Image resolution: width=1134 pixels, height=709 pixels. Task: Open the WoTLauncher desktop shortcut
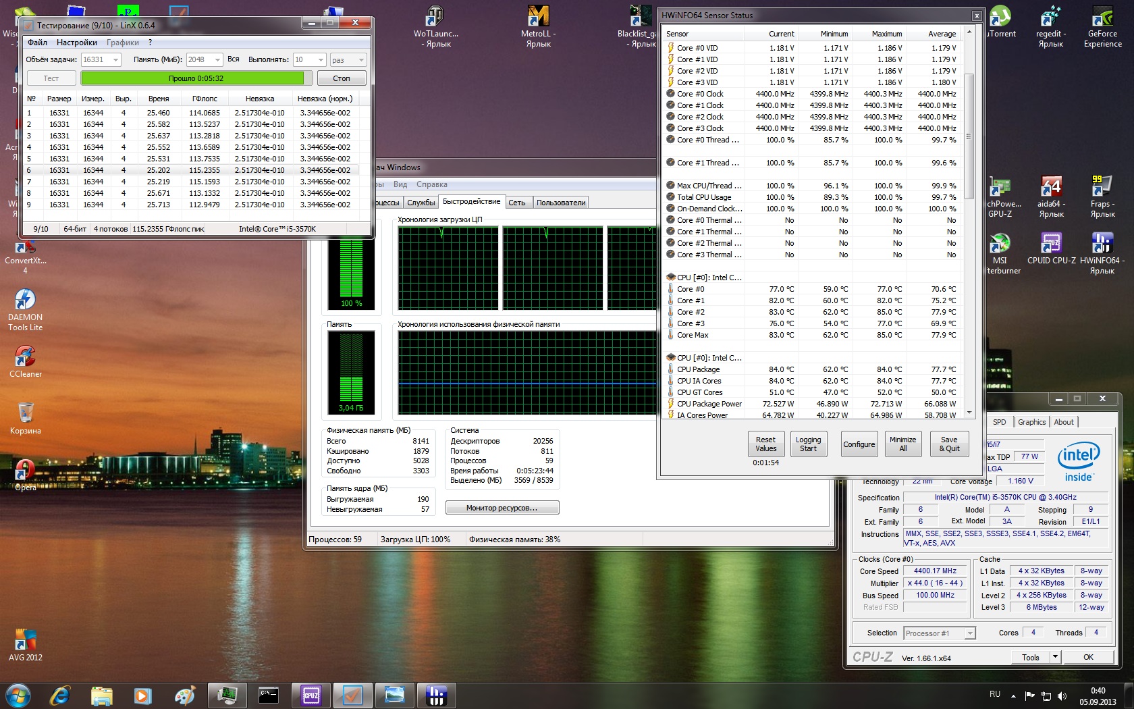pos(436,26)
